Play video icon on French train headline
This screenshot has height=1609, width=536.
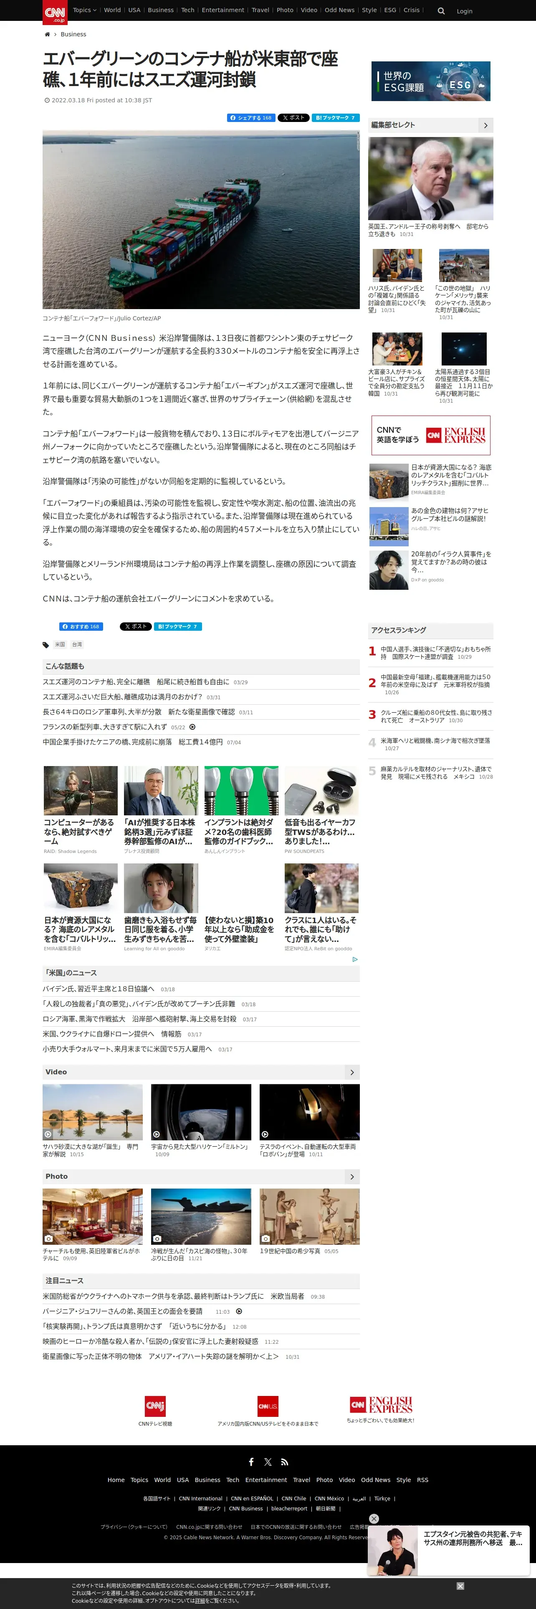pyautogui.click(x=192, y=727)
